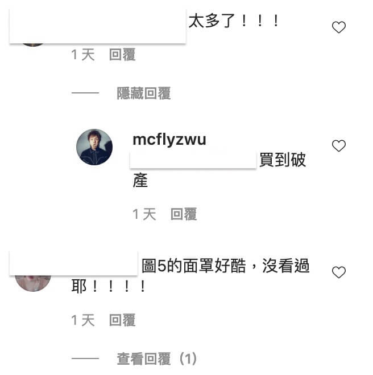Hide replies via 隱藏回覆
This screenshot has height=375, width=373.
point(144,93)
